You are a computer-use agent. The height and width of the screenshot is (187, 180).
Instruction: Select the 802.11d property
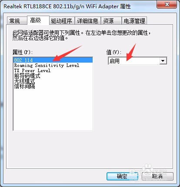tap(53, 60)
